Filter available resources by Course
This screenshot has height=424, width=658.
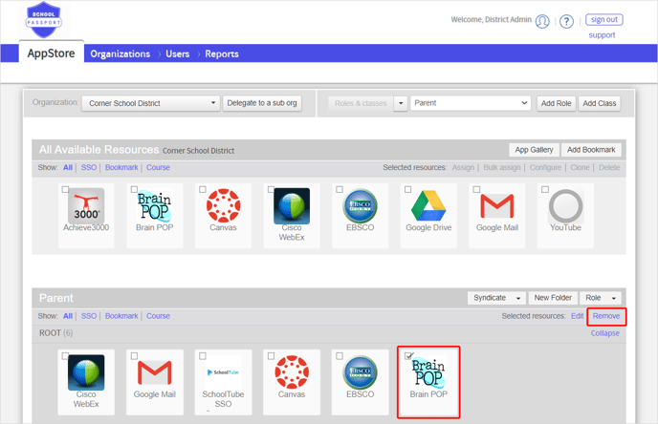coord(158,167)
